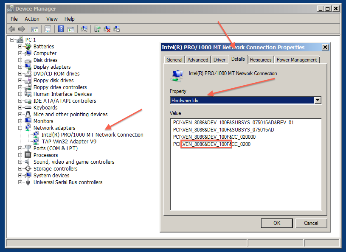The height and width of the screenshot is (252, 346).
Task: Click the Keyboards category icon
Action: coord(28,108)
